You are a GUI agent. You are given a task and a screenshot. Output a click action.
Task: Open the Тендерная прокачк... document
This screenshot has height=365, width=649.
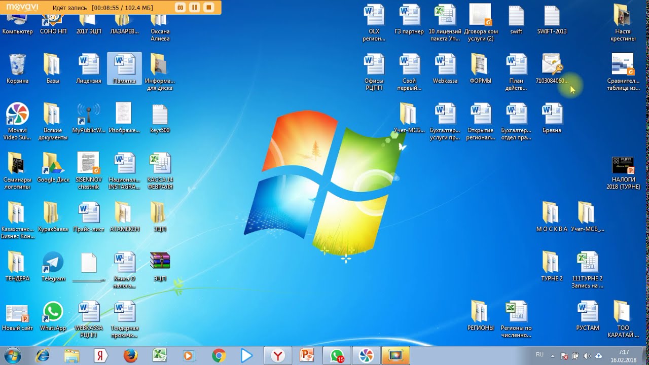tap(124, 320)
